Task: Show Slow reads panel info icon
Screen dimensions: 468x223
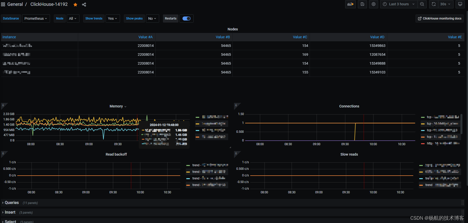Action: click(x=236, y=153)
